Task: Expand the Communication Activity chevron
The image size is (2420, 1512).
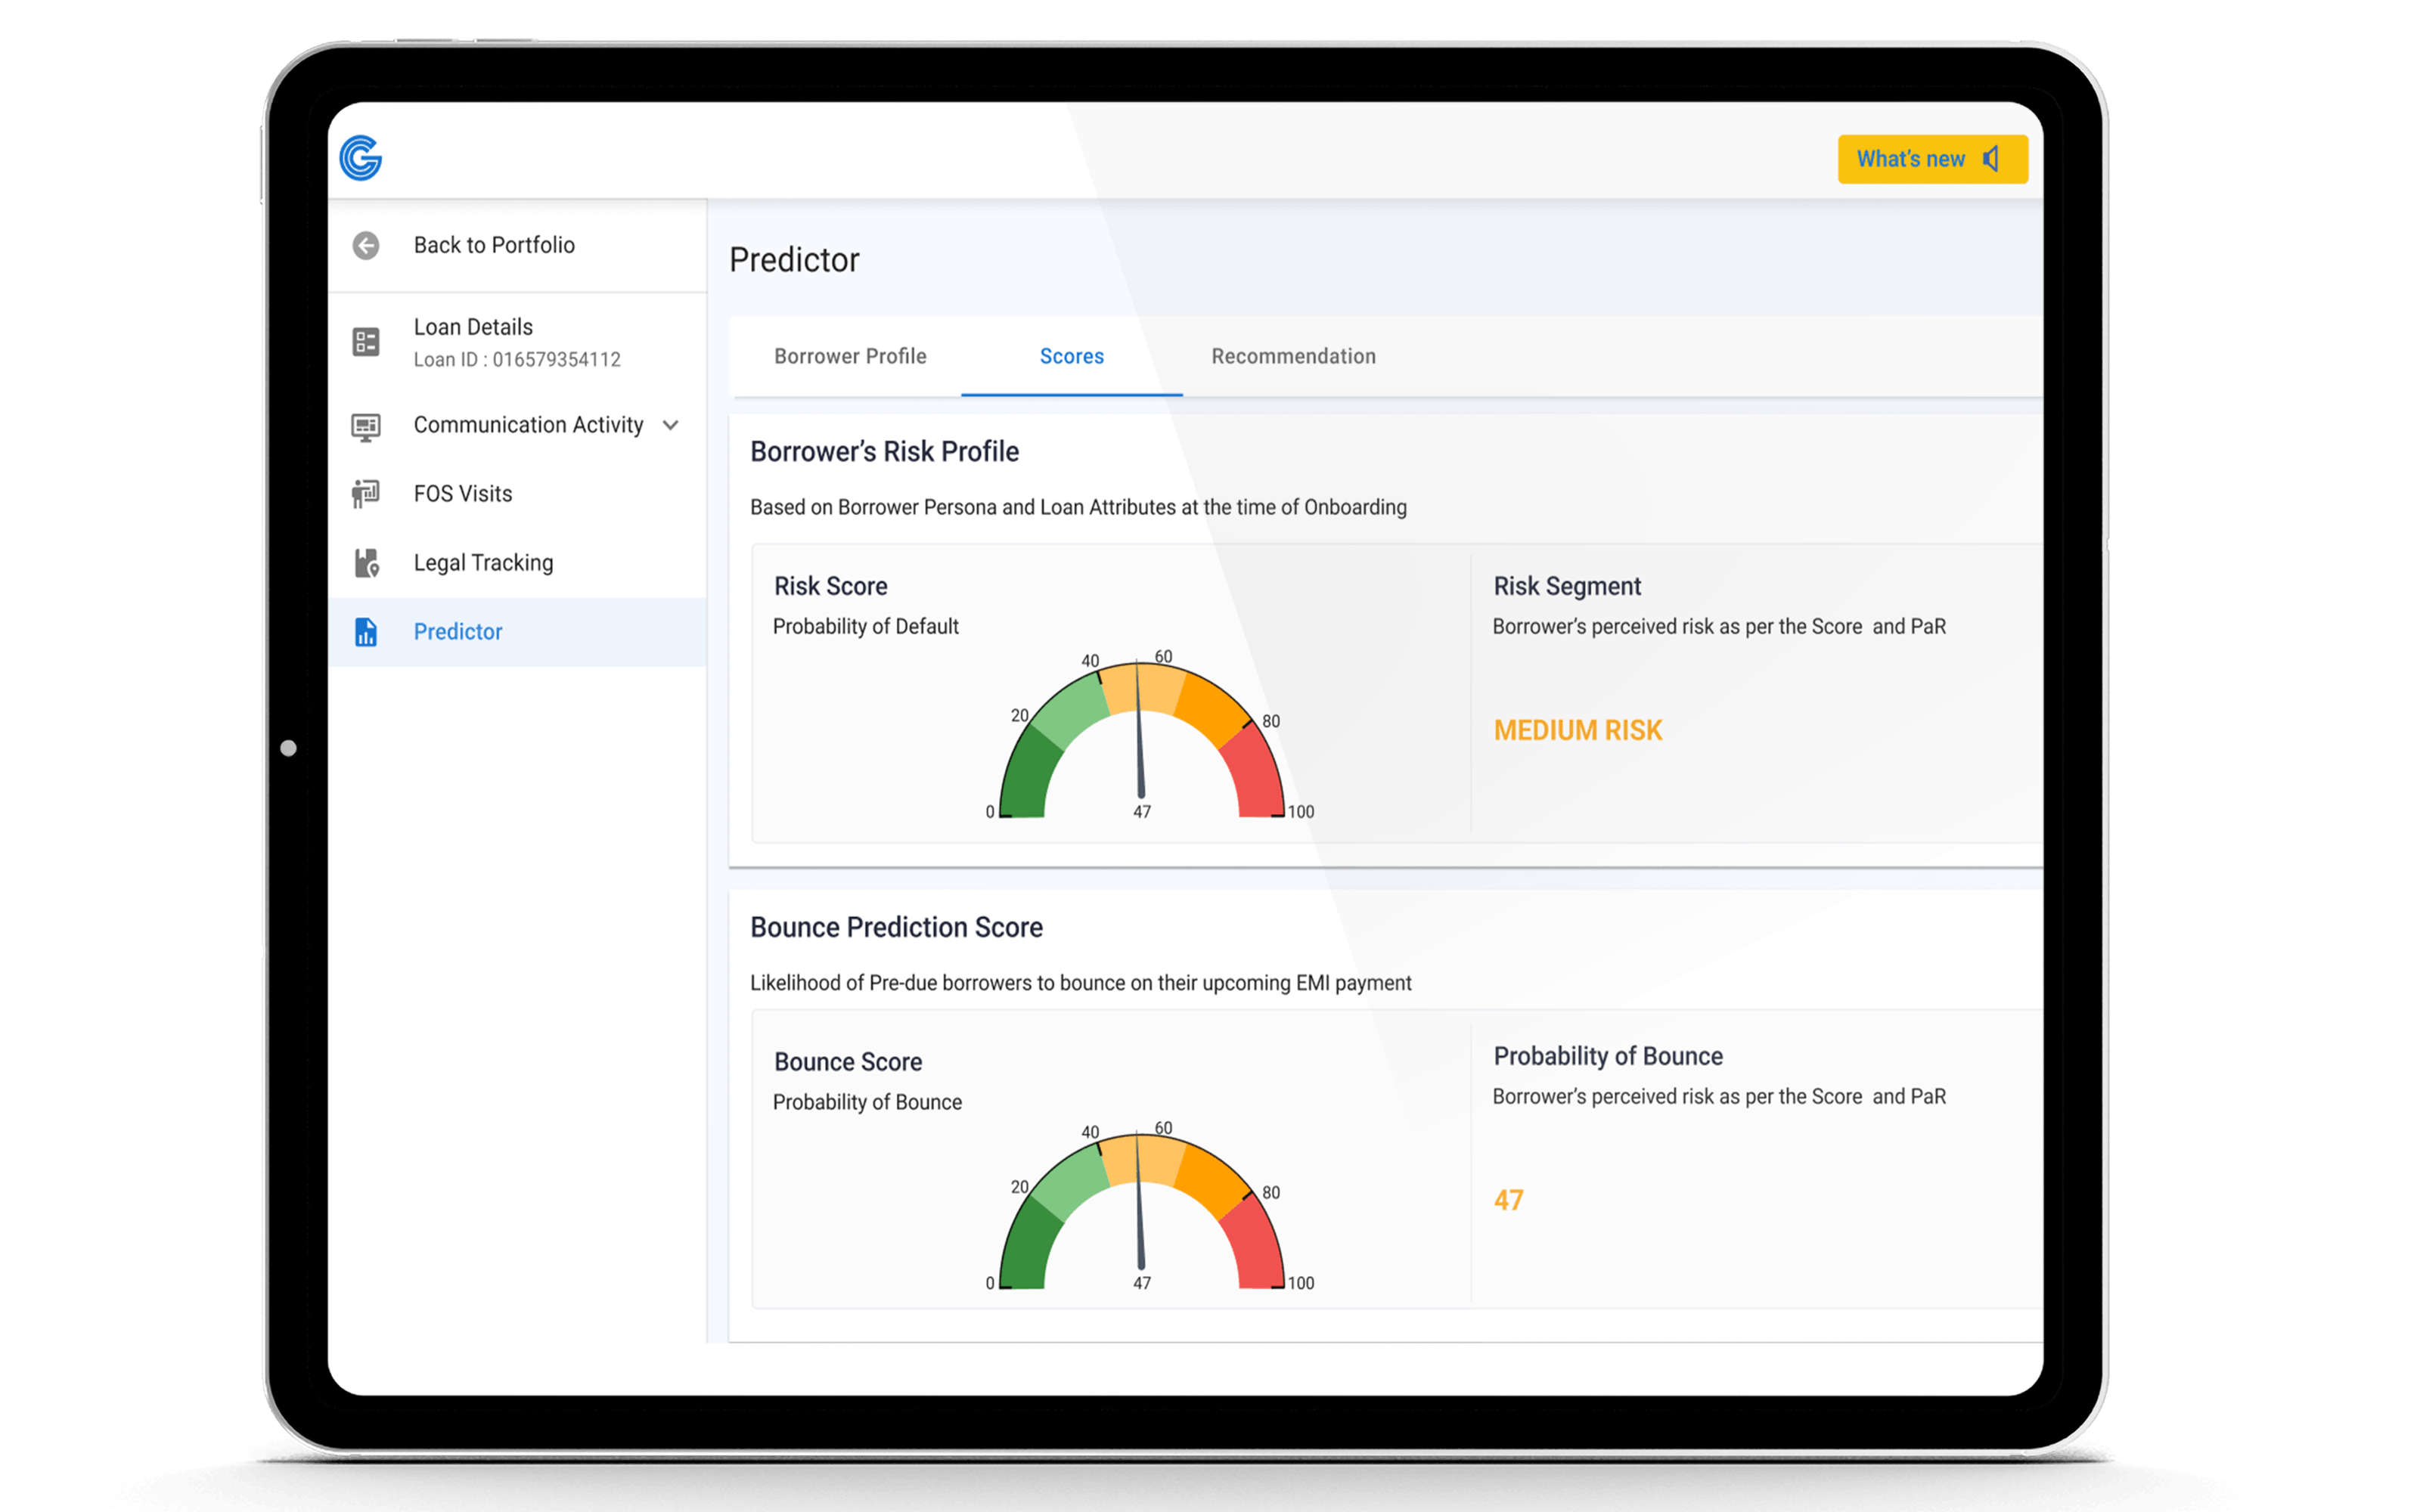Action: (x=671, y=426)
